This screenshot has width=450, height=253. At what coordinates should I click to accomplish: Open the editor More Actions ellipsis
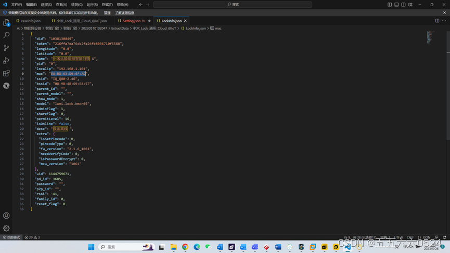[x=444, y=21]
